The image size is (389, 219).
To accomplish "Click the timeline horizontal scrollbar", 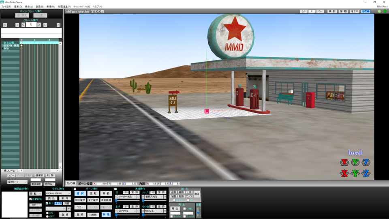I will 39,171.
